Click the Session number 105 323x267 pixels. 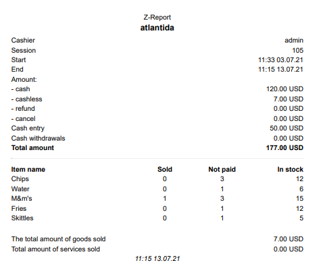tap(297, 50)
